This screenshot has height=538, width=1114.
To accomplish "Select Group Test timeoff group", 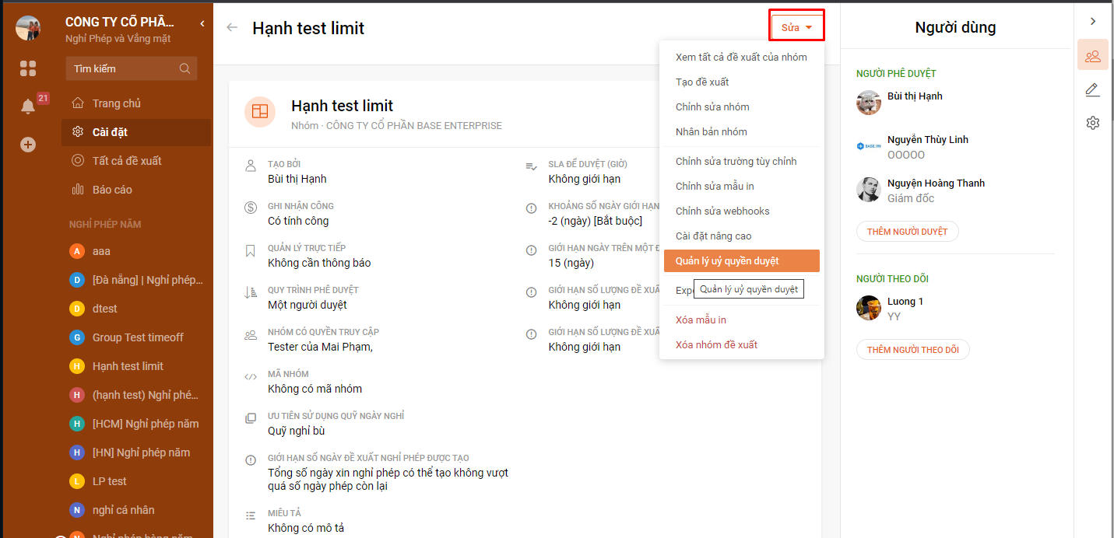I will [x=136, y=337].
